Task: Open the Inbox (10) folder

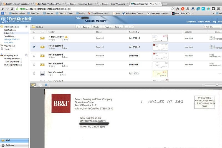Action: 9,33
